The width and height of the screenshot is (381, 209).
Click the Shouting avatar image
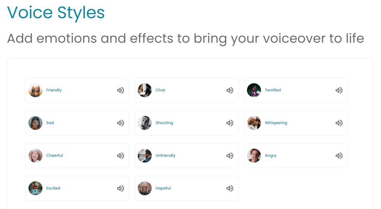pyautogui.click(x=145, y=123)
